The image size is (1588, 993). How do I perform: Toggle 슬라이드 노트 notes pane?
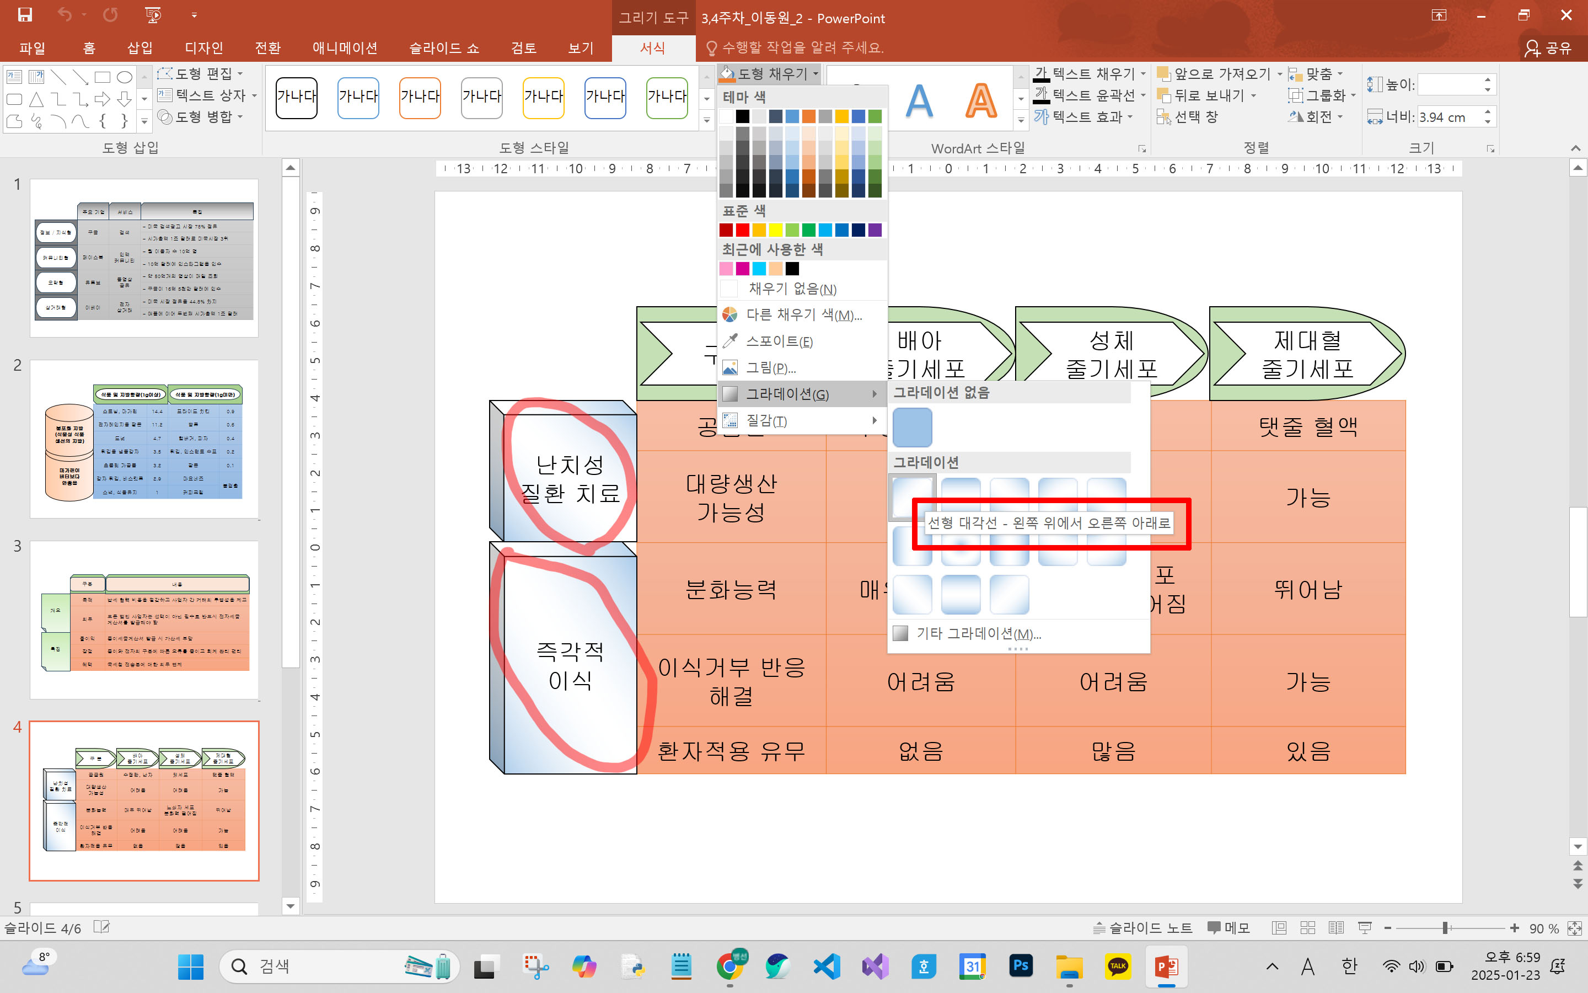click(1142, 928)
